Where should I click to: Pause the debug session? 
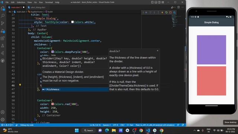pyautogui.click(x=146, y=13)
